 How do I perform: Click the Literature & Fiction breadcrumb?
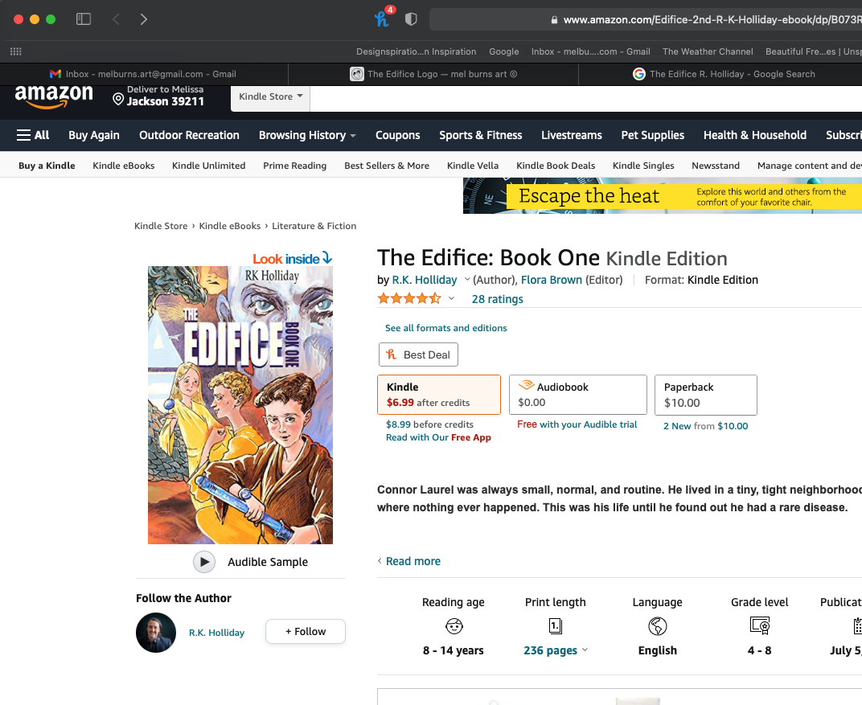(x=314, y=226)
